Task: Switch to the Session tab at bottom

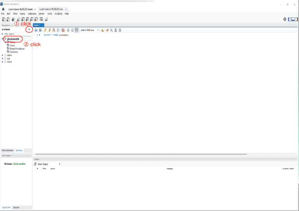Action: [x=16, y=208]
